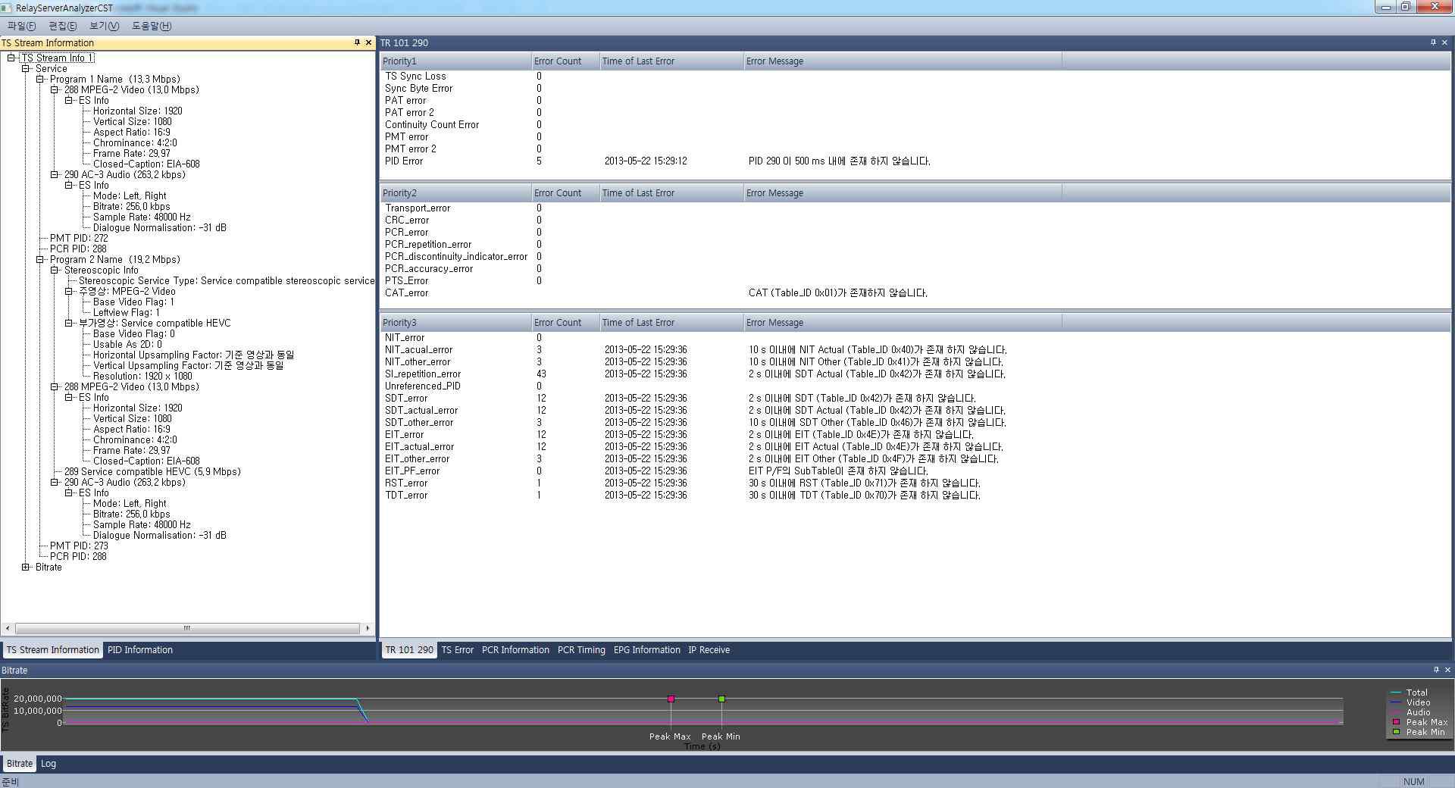Select the PID Error row
Screen dimensions: 1455x788
point(915,161)
